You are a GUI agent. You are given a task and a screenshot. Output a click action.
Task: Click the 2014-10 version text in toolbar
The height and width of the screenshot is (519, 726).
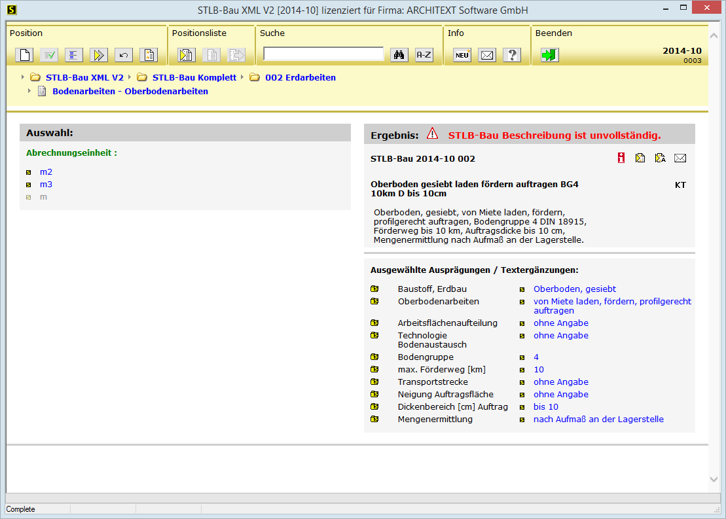pyautogui.click(x=682, y=50)
